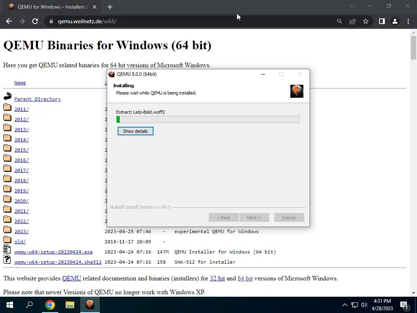Show details of the installation
The image size is (417, 313).
click(135, 131)
